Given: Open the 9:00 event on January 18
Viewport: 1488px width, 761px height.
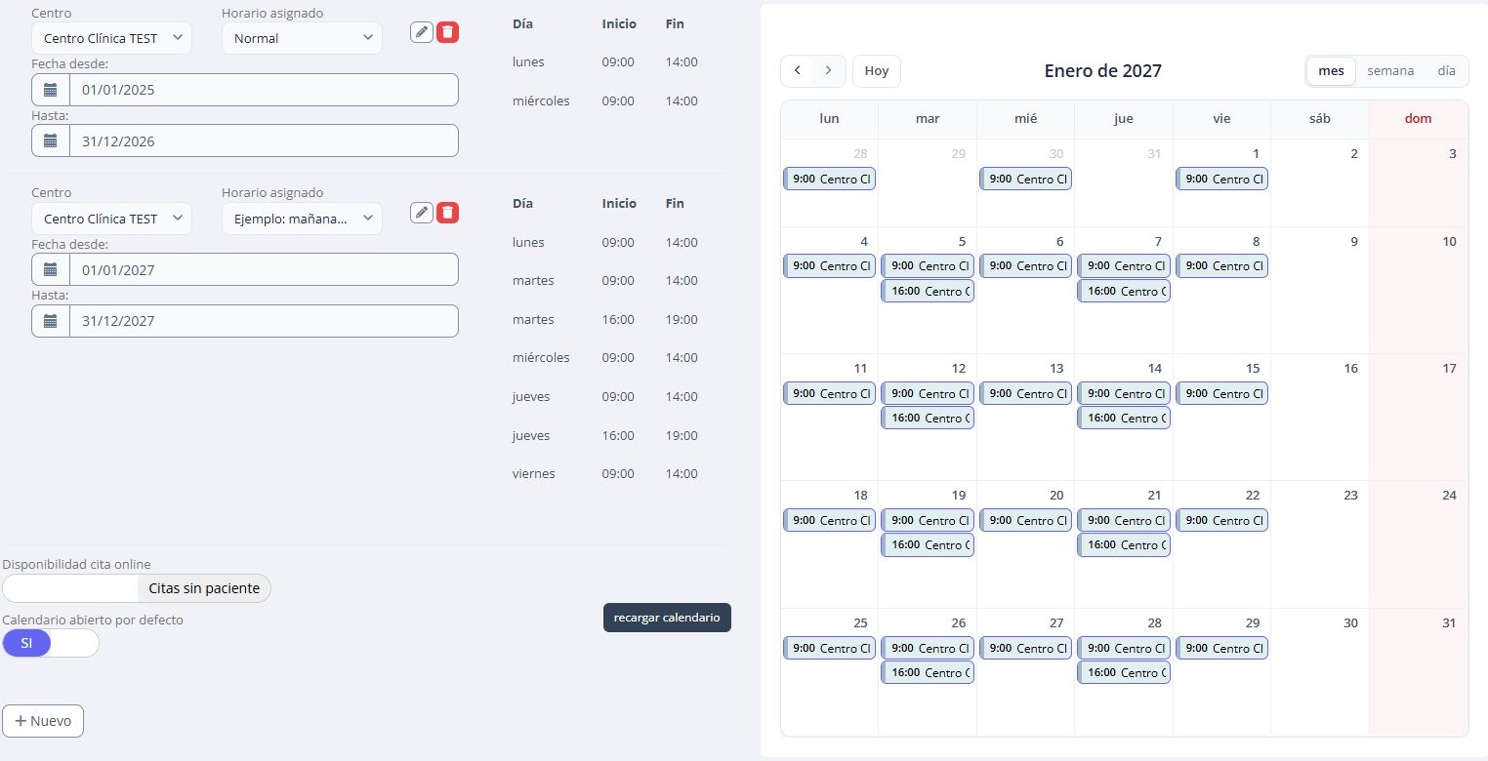Looking at the screenshot, I should point(829,520).
